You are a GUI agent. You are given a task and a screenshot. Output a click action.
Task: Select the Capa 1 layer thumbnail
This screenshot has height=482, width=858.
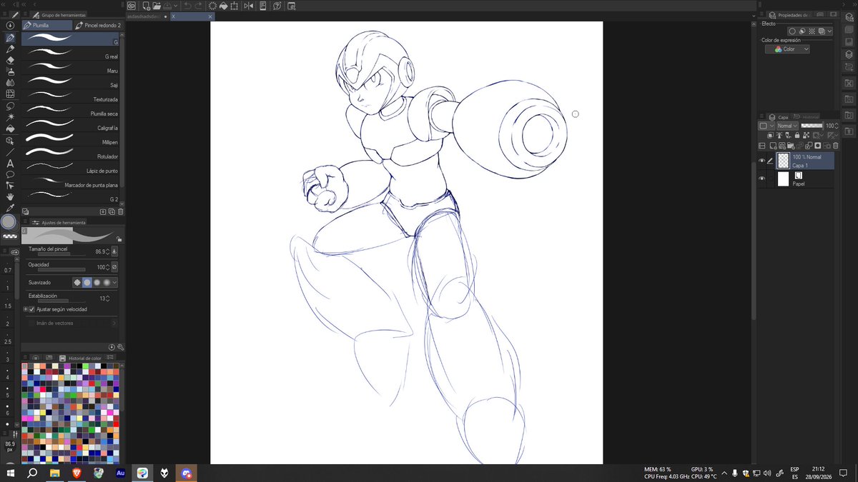point(784,160)
